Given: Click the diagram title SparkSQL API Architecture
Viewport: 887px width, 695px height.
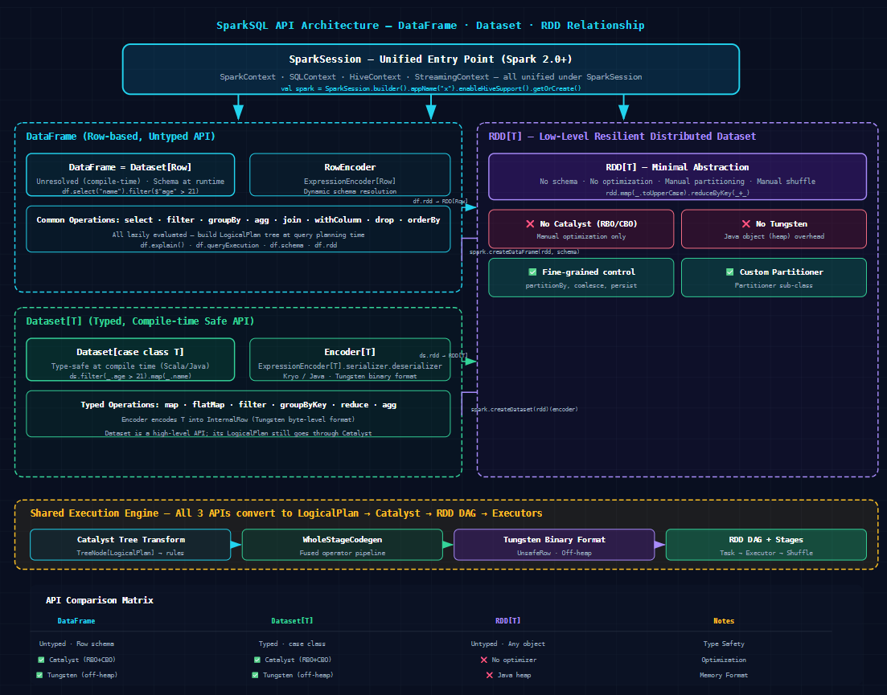Looking at the screenshot, I should [430, 25].
